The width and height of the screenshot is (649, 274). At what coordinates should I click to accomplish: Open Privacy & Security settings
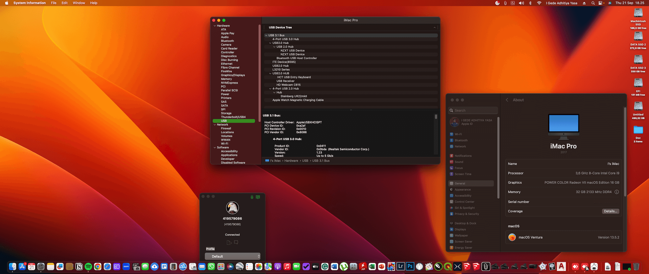[466, 214]
